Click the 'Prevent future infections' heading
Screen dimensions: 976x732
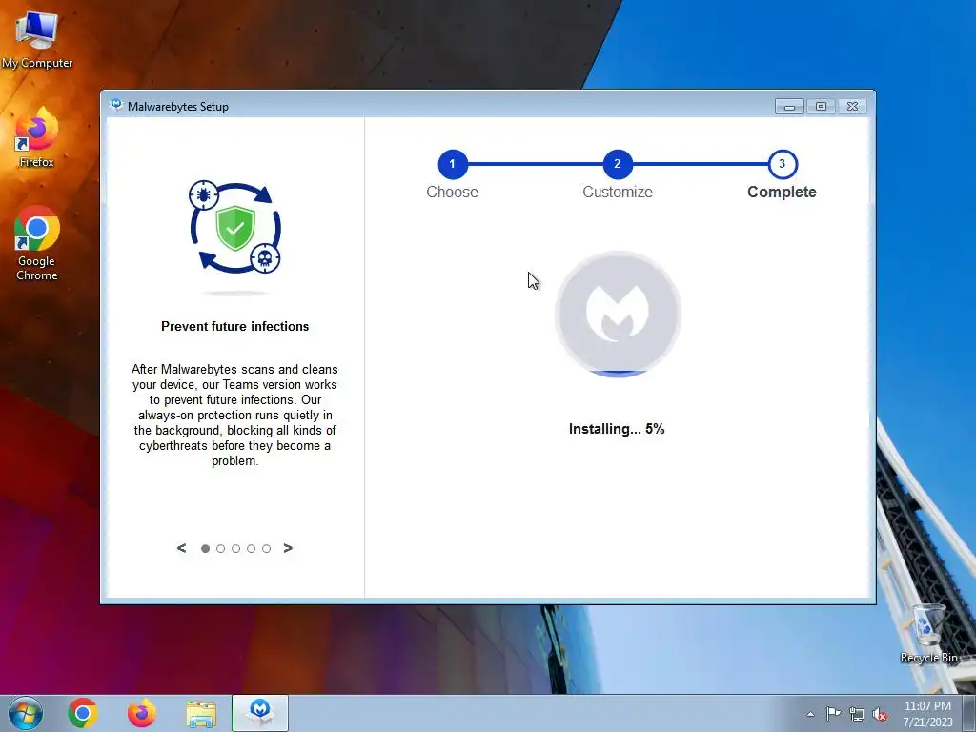tap(235, 326)
